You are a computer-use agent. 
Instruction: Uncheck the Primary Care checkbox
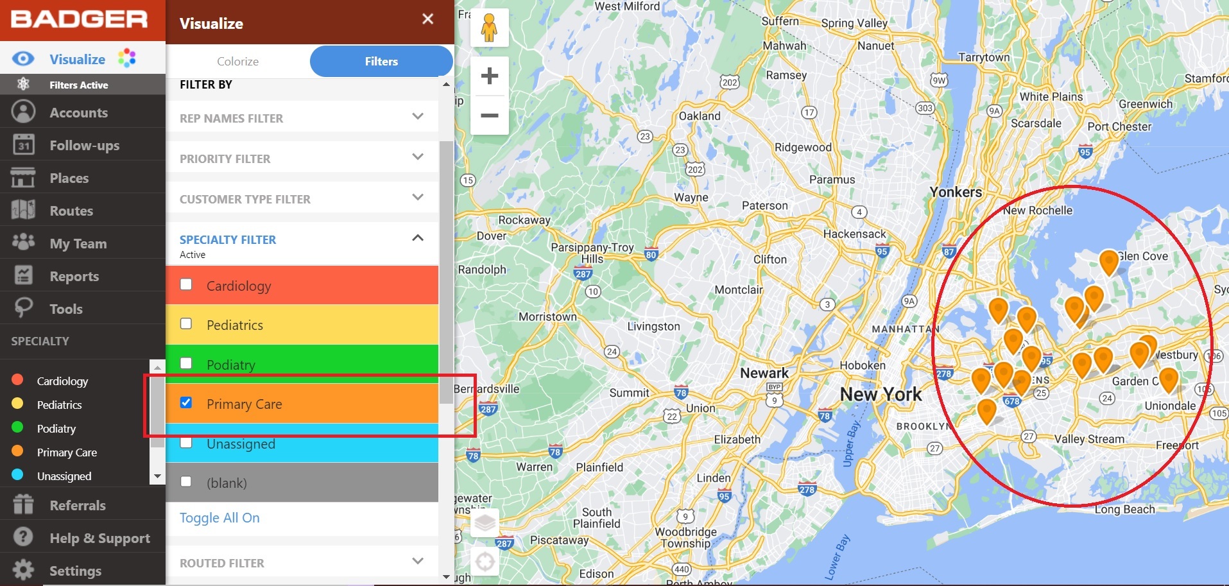click(186, 402)
